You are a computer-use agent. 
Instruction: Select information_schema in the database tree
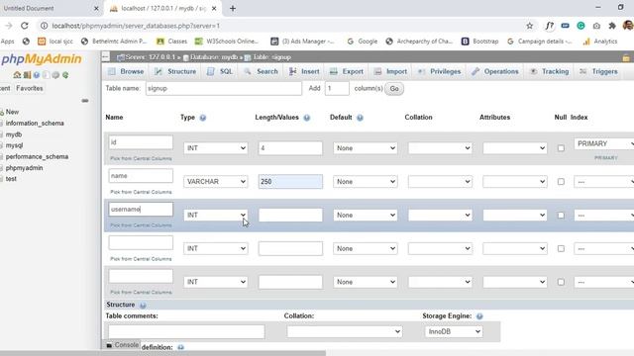[x=35, y=123]
